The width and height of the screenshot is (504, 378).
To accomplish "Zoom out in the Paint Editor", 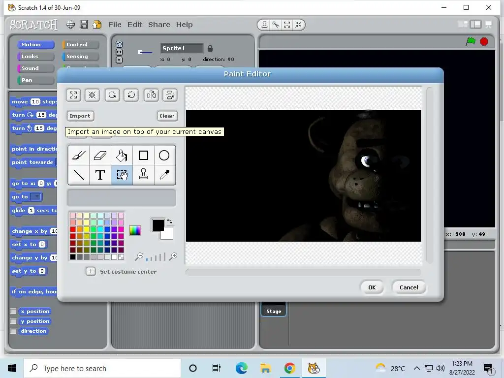I will tap(139, 256).
